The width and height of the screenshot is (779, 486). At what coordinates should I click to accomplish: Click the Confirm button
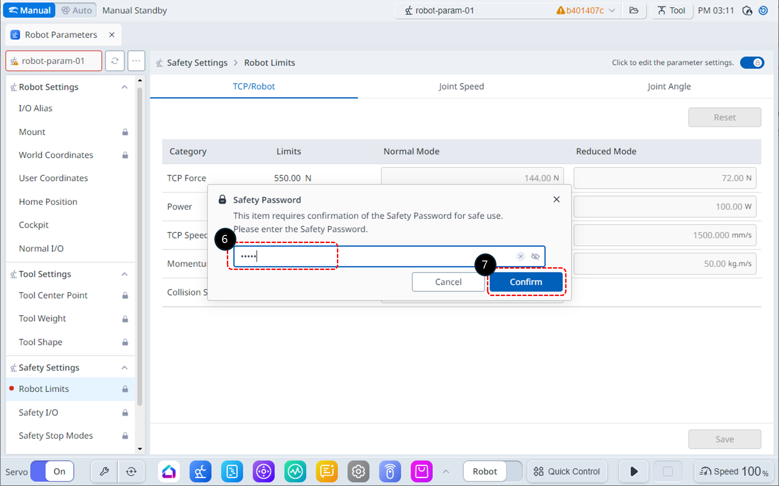click(x=526, y=282)
